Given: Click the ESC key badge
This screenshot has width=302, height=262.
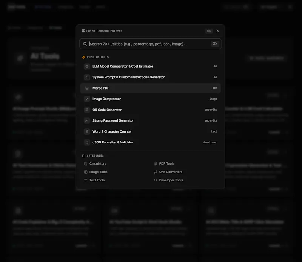Looking at the screenshot, I should (x=209, y=31).
